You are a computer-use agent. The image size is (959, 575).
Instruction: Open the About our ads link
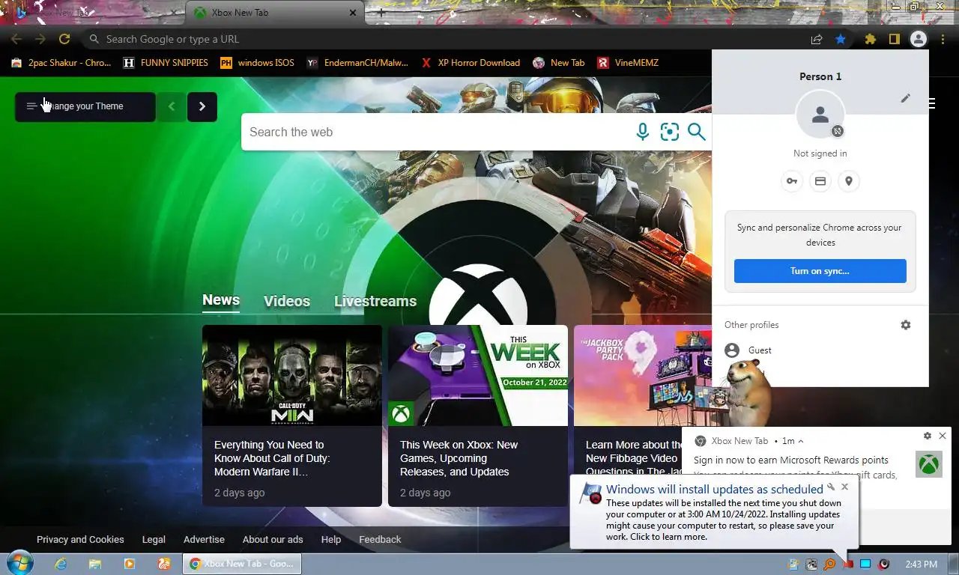pyautogui.click(x=273, y=539)
